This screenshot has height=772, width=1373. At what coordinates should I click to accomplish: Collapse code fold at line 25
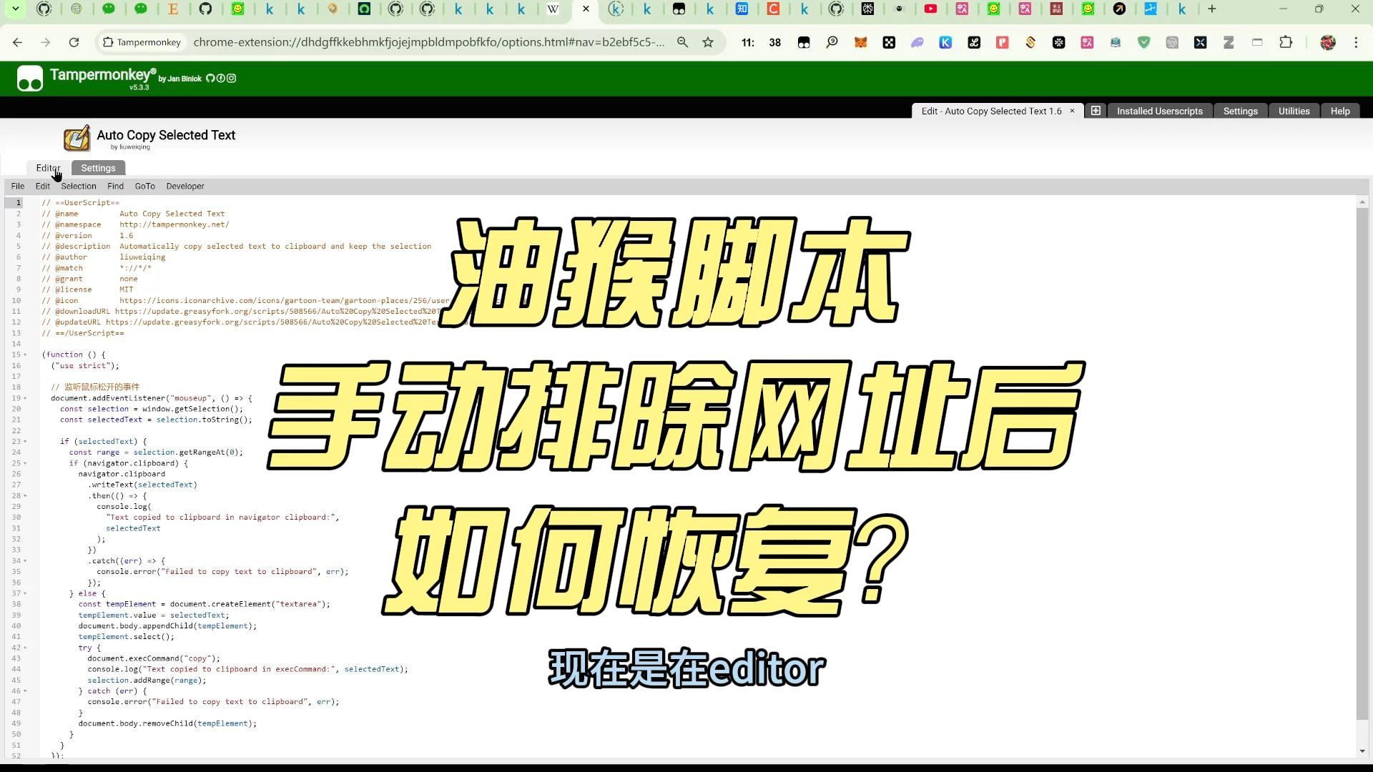pyautogui.click(x=26, y=464)
